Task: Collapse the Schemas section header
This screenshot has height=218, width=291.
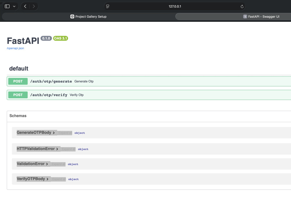Action: [18, 116]
